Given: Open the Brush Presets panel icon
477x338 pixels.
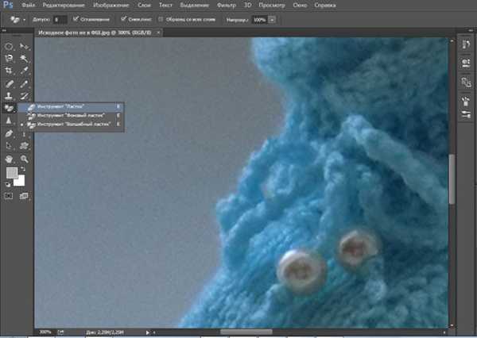Looking at the screenshot, I should point(466,101).
